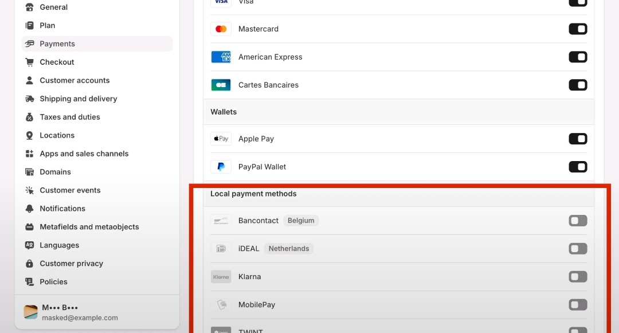Viewport: 619px width, 333px height.
Task: Click the Cartes Bancaires logo icon
Action: tap(221, 85)
